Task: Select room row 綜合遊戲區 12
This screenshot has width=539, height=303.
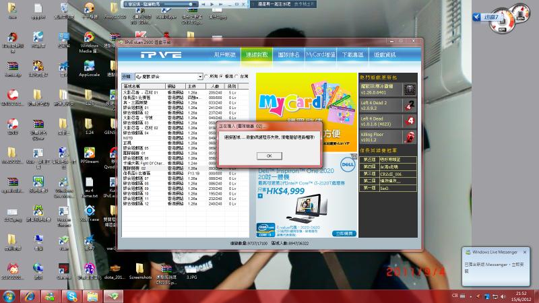Action: 185,204
